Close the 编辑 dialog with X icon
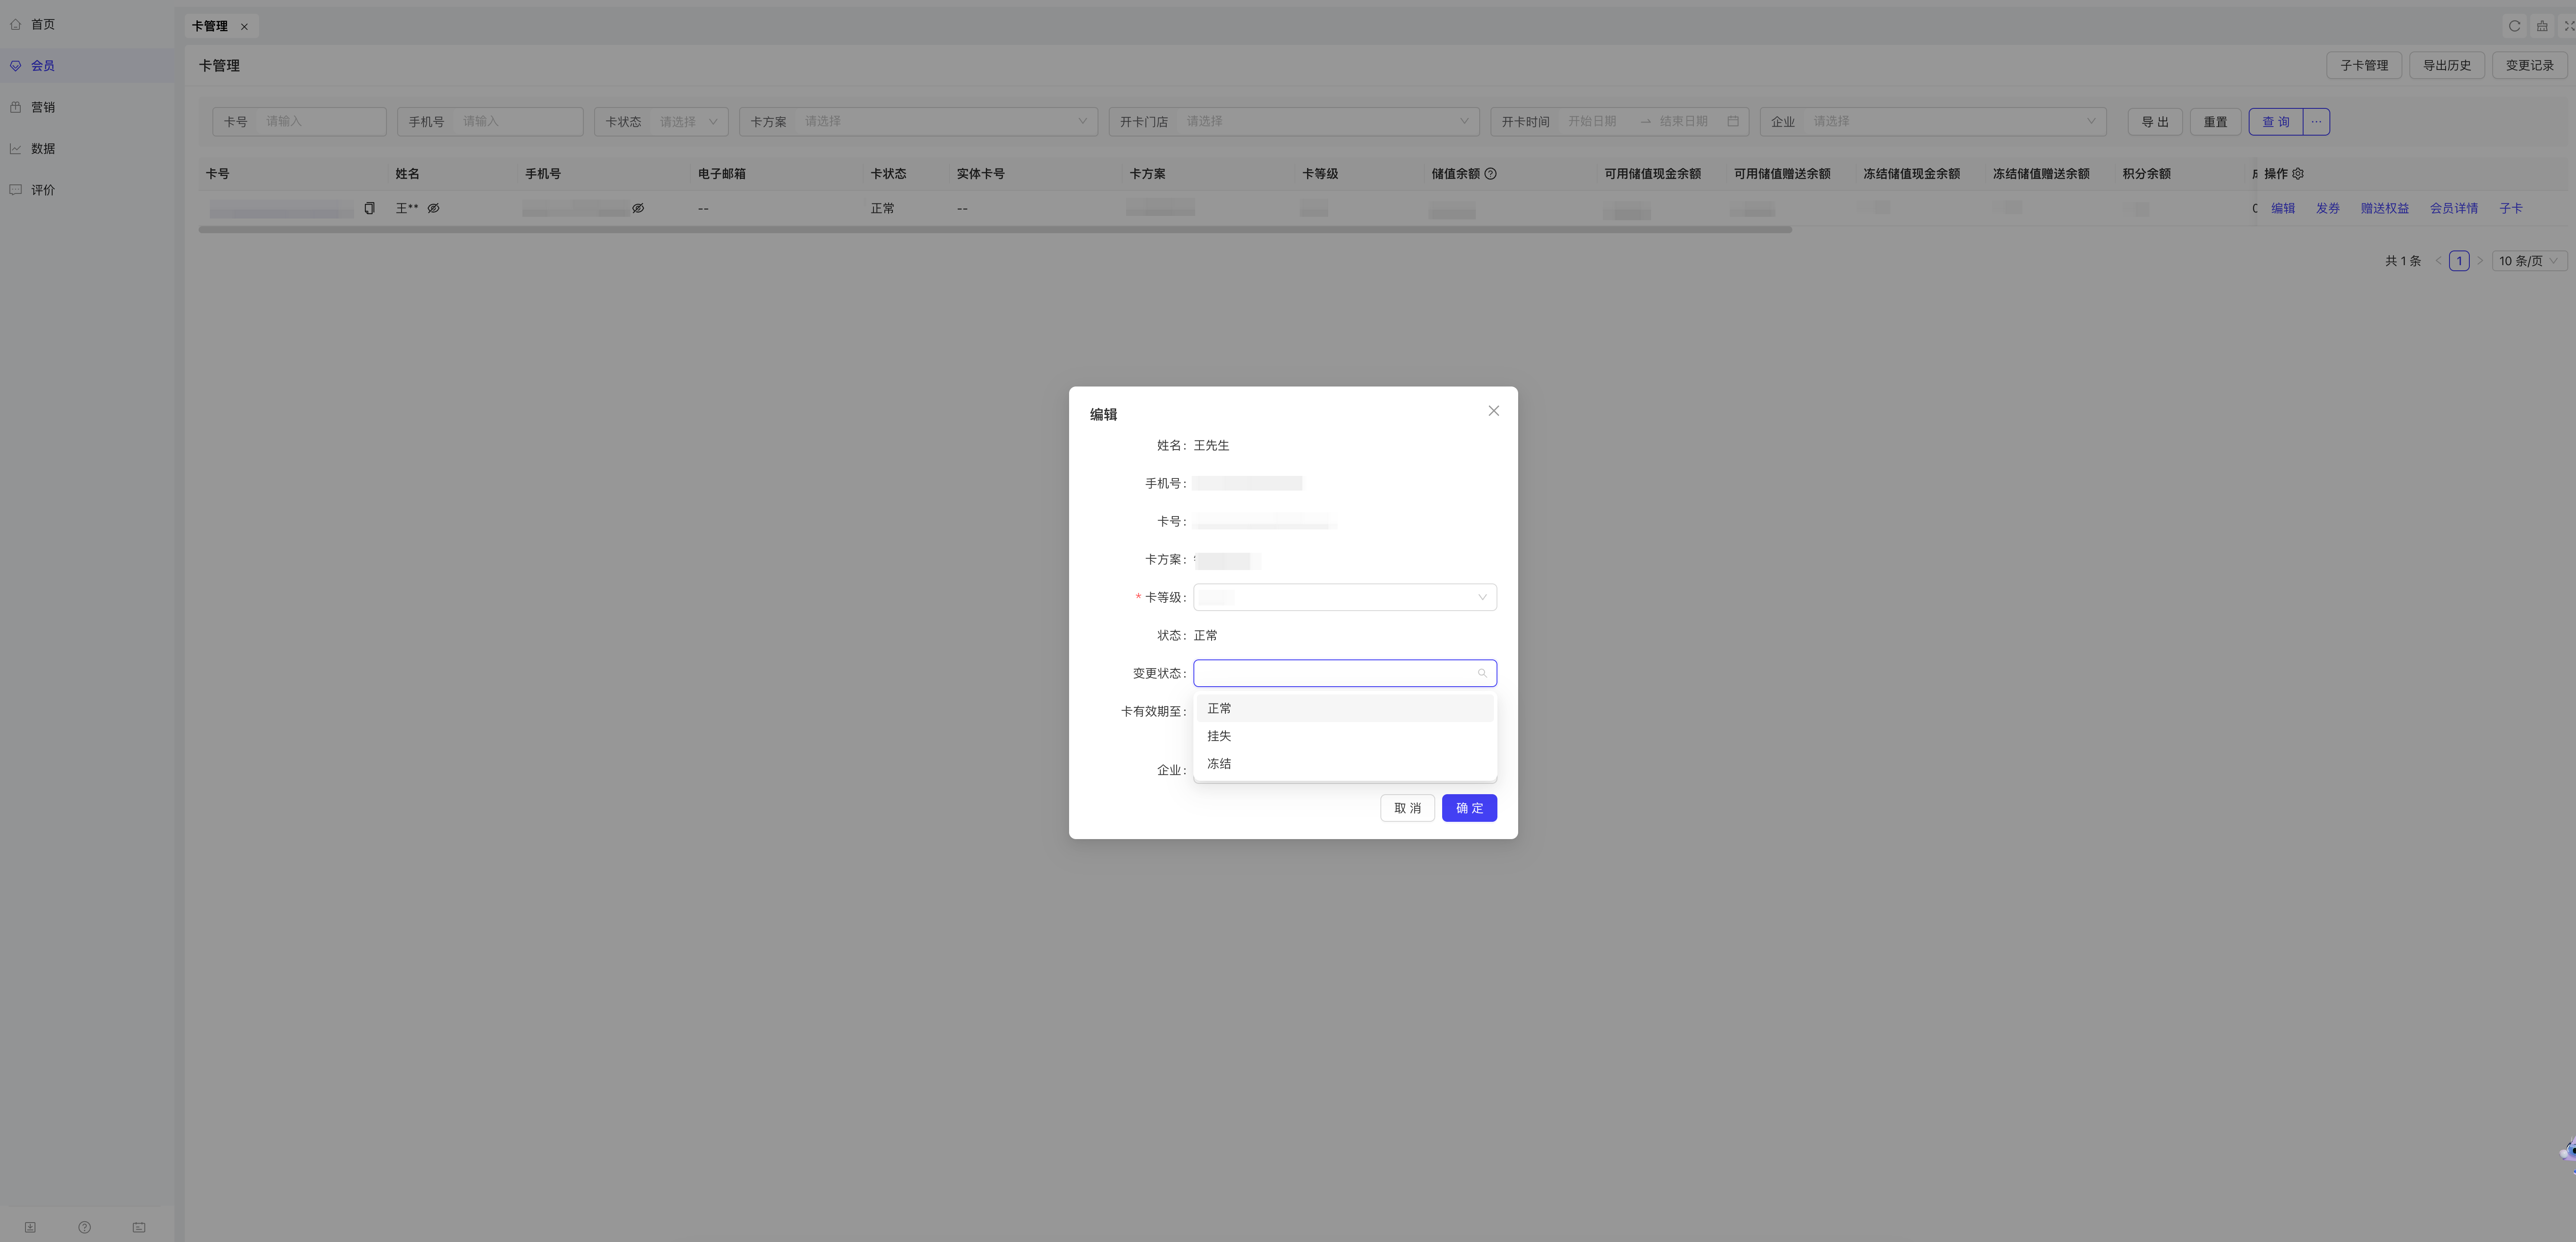Viewport: 2576px width, 1242px height. coord(1493,411)
